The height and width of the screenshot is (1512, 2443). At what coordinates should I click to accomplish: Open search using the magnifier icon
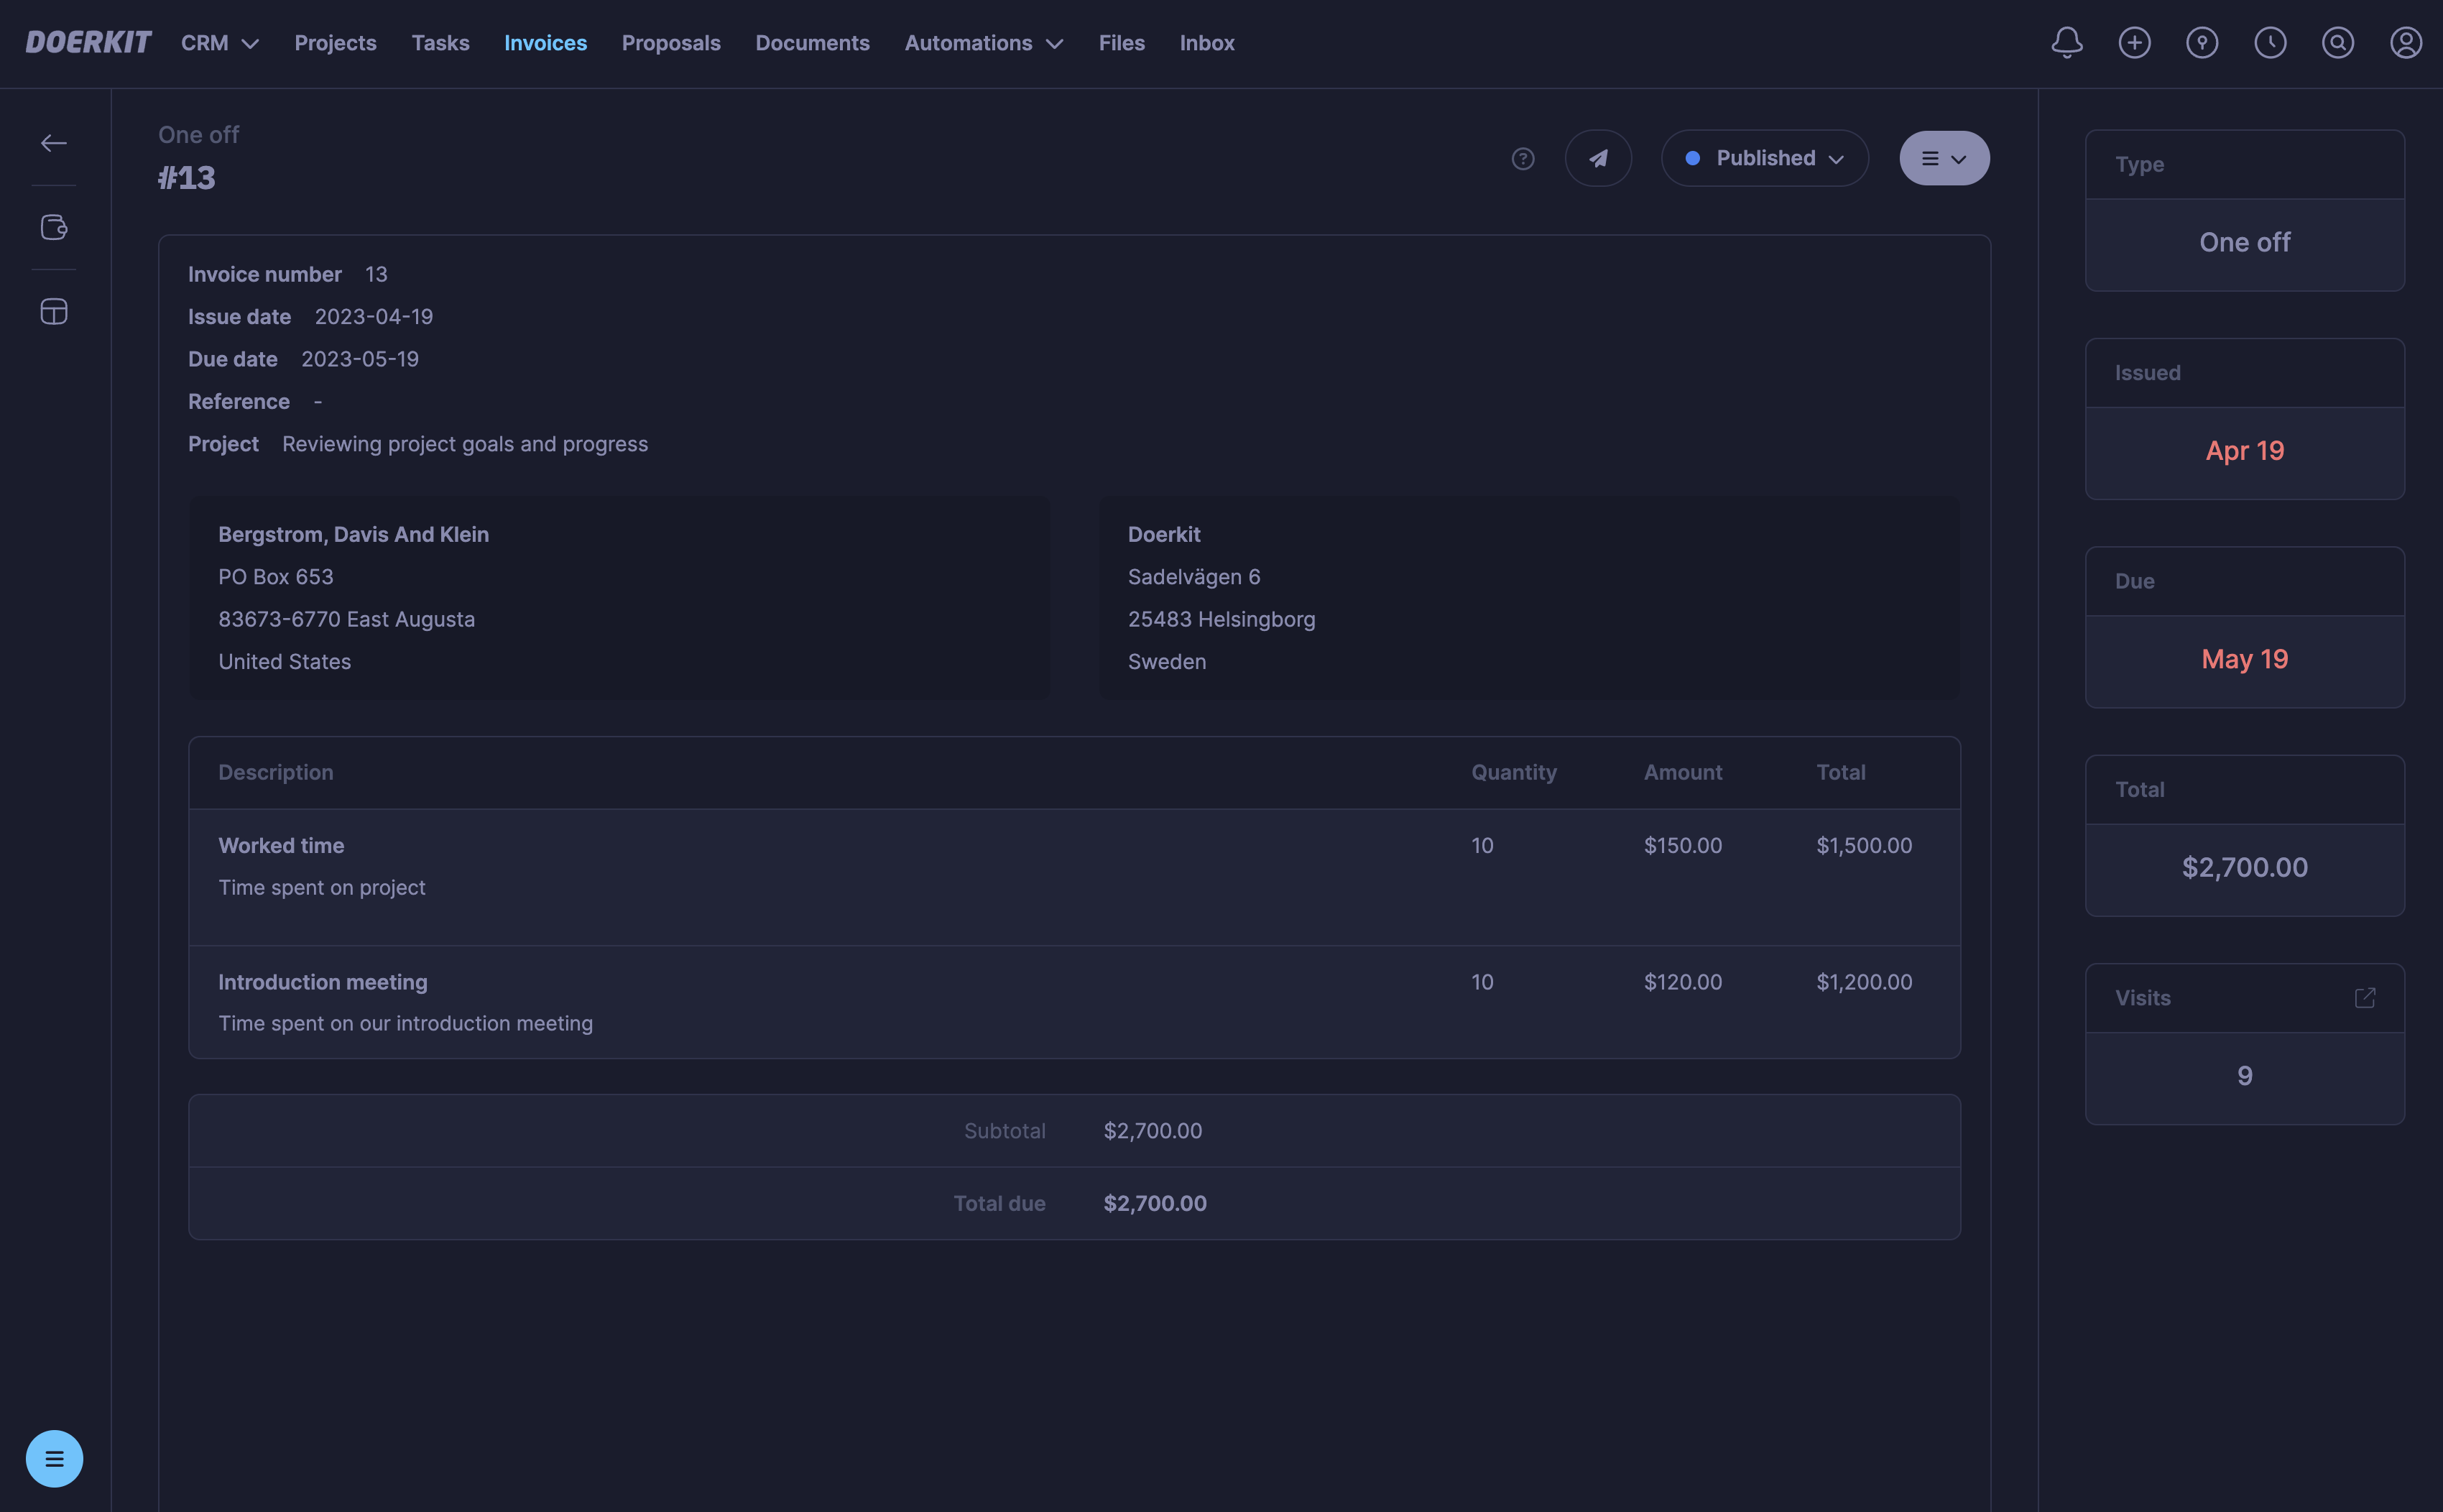[2338, 42]
